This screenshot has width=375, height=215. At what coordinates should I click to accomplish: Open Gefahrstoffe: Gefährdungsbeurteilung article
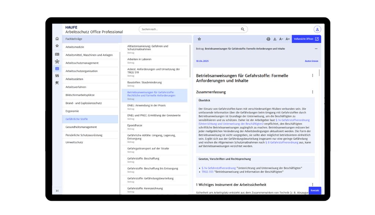click(155, 180)
